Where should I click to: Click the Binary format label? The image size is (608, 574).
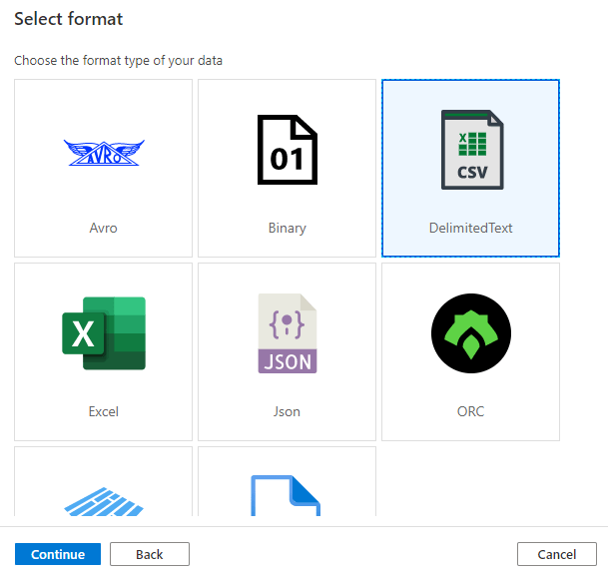287,228
